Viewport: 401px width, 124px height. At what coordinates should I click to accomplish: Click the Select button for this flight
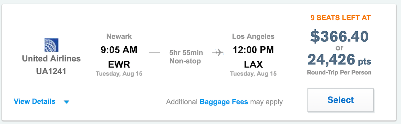pyautogui.click(x=341, y=100)
